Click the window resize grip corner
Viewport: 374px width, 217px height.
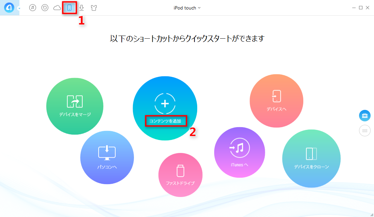[372, 215]
